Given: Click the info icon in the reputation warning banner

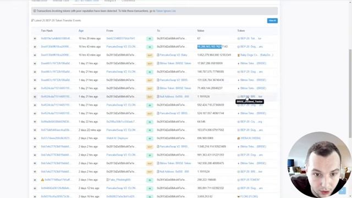Looking at the screenshot, I should [x=35, y=11].
